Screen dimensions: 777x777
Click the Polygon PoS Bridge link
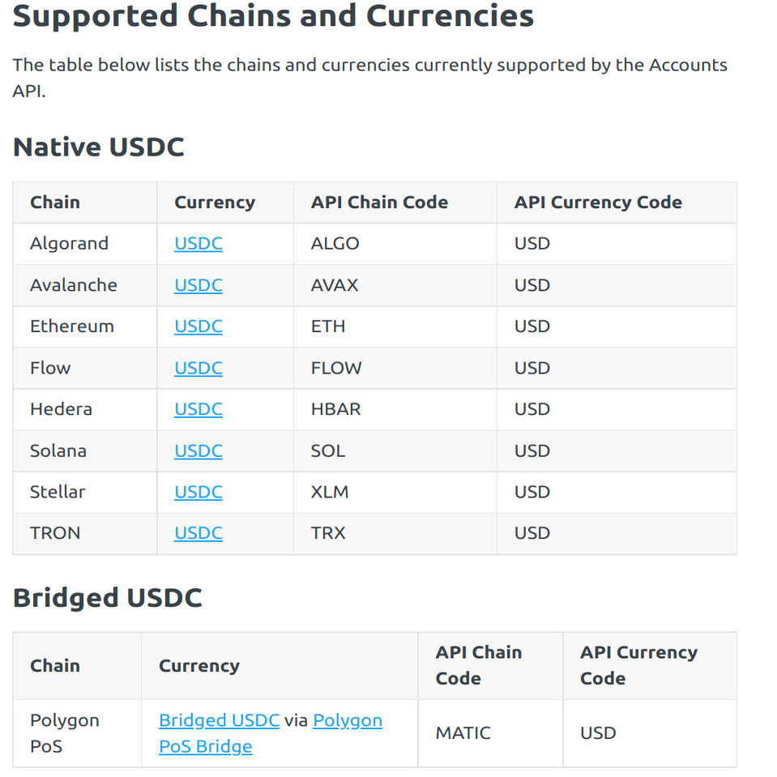pyautogui.click(x=205, y=746)
